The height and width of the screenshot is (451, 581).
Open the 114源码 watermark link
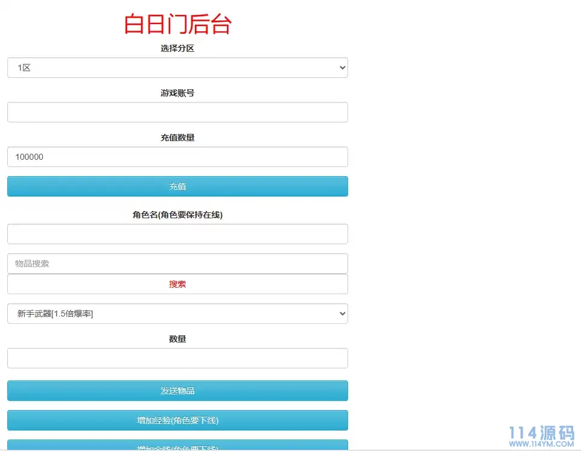[535, 432]
